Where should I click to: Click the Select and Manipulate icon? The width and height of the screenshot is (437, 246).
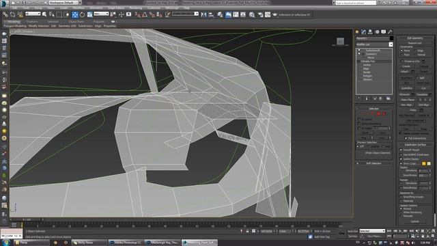coord(122,14)
